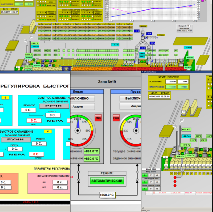The image size is (213, 212).
Task: Select the Левая zone panel header
Action: (x=87, y=92)
